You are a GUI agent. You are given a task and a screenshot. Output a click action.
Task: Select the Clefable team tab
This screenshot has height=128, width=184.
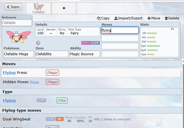tap(38, 8)
